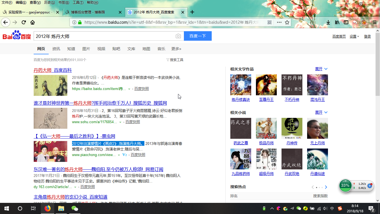Go to 百度首页 link
Viewport: 380px width, 214px height.
click(x=339, y=37)
